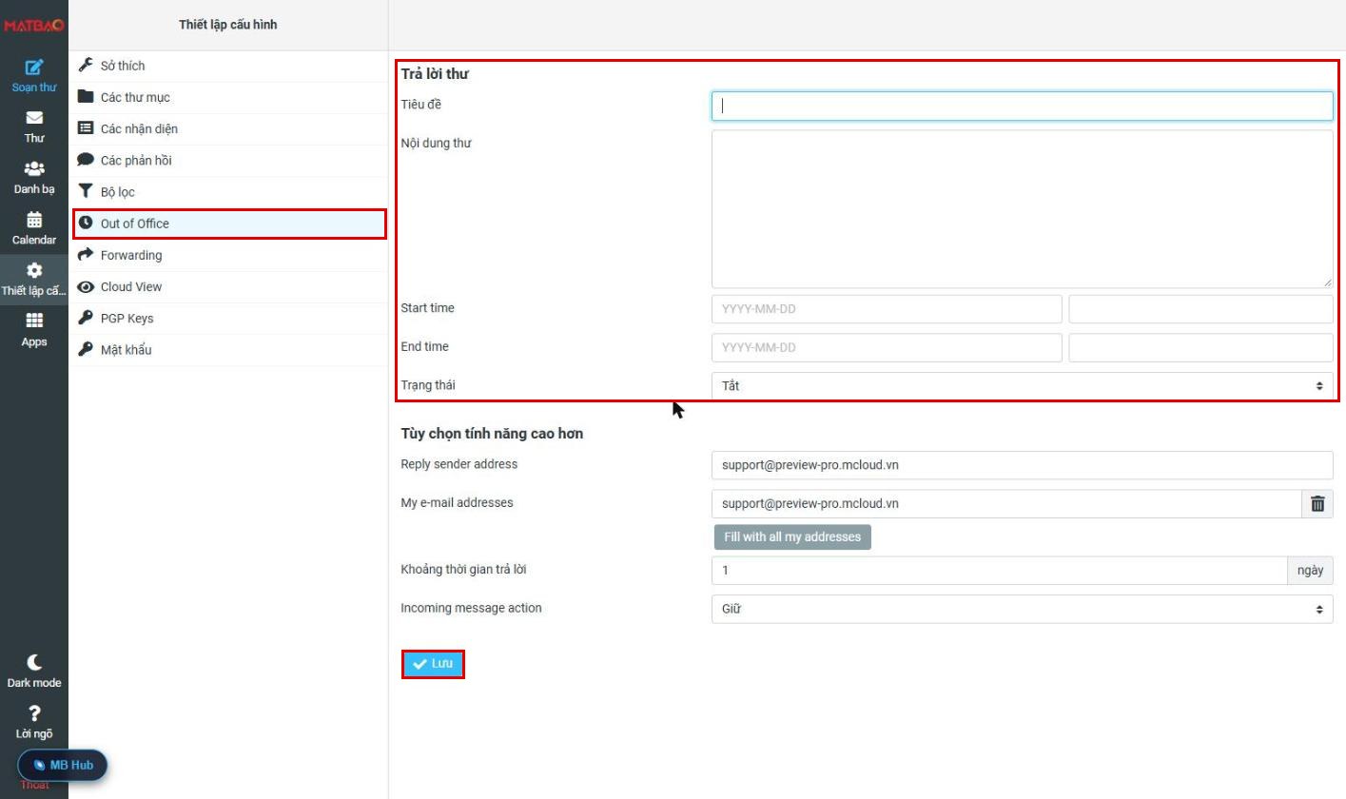Click the funnel icon beside Bộ lọc

point(86,191)
